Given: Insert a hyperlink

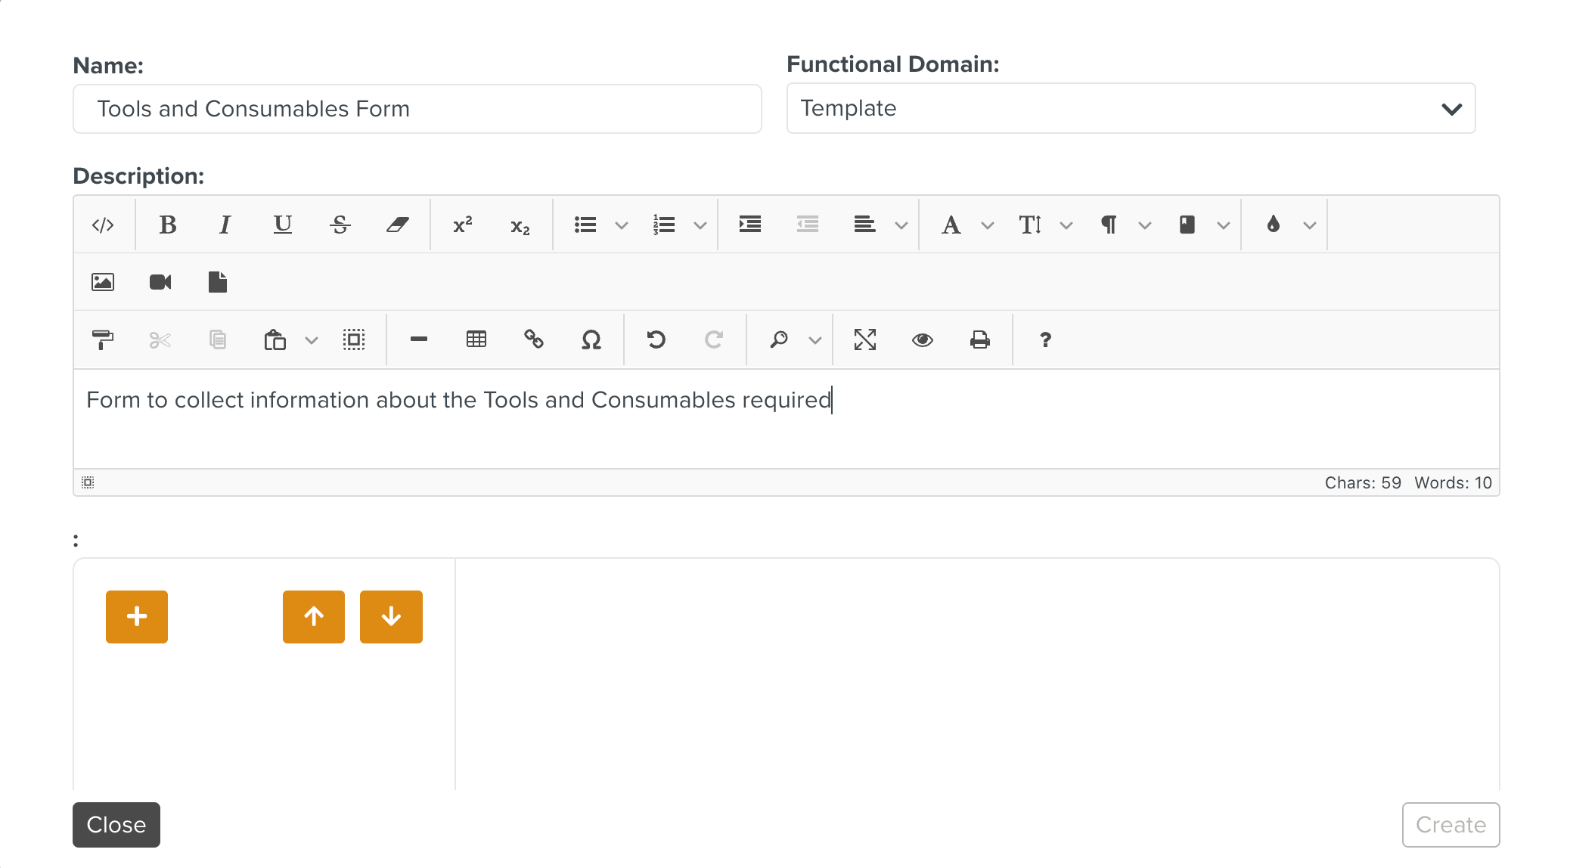Looking at the screenshot, I should (x=534, y=339).
